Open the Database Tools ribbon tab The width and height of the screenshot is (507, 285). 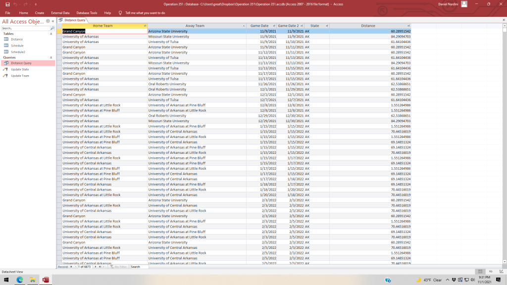click(x=87, y=12)
